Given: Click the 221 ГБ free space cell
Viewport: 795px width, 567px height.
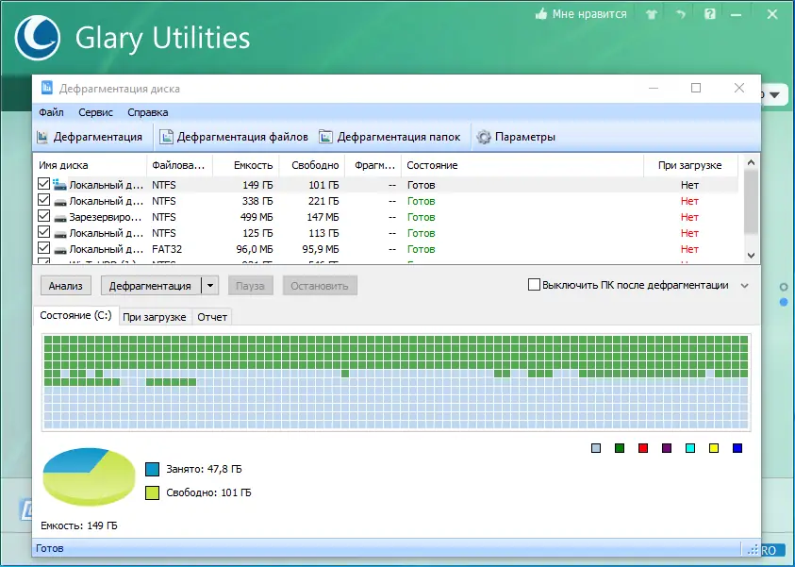Looking at the screenshot, I should (x=323, y=201).
